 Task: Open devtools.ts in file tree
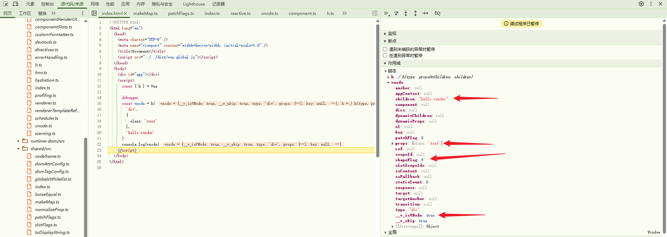point(46,42)
